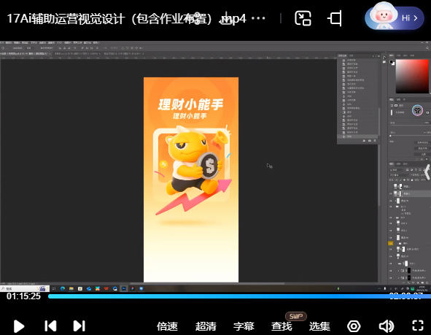Click the history panel vertical scrollbar

(378, 123)
